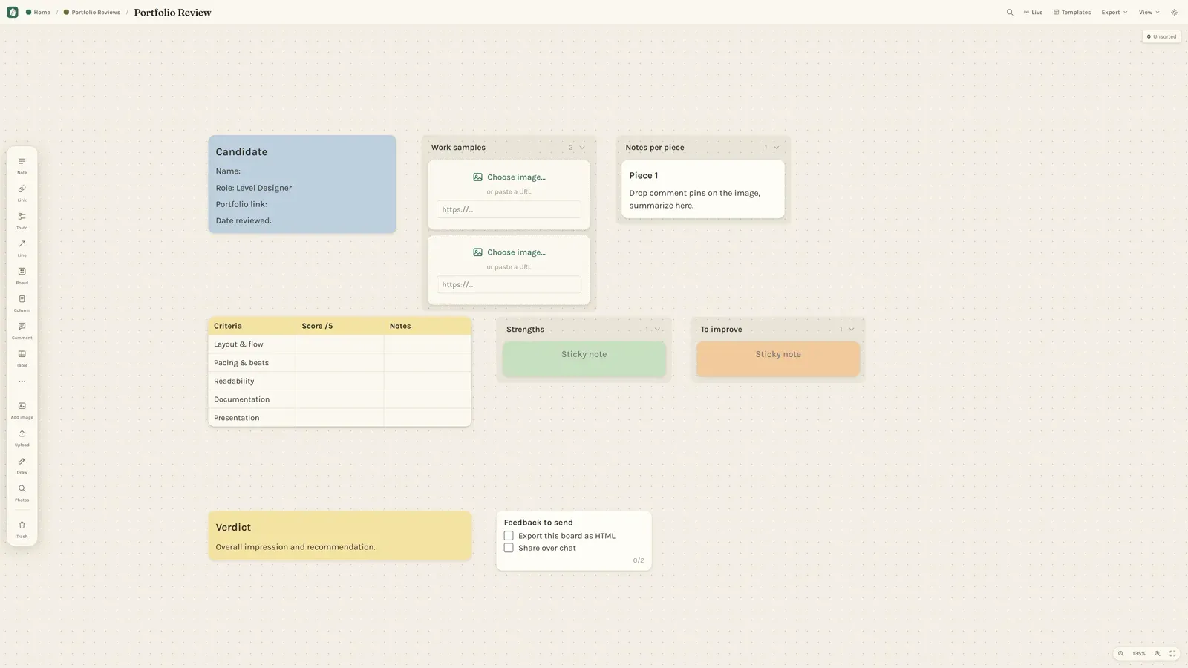
Task: Select the Draw pencil tool
Action: tap(22, 465)
